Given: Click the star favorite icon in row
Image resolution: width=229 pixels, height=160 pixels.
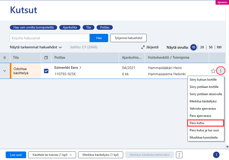Looking at the screenshot, I should click(213, 71).
